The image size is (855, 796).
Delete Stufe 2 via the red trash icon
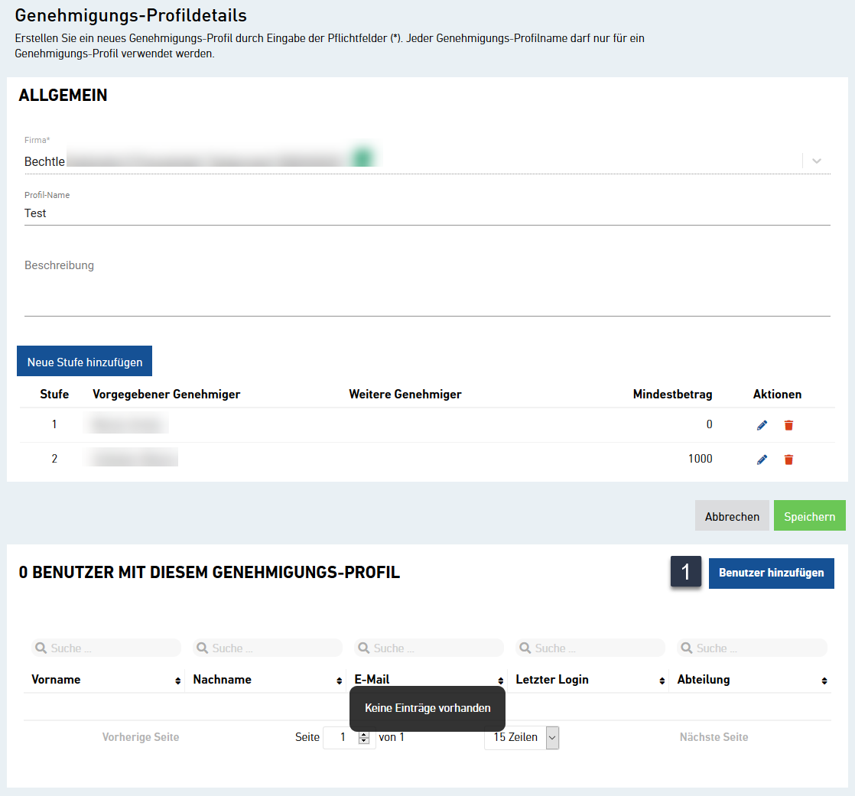pos(788,459)
